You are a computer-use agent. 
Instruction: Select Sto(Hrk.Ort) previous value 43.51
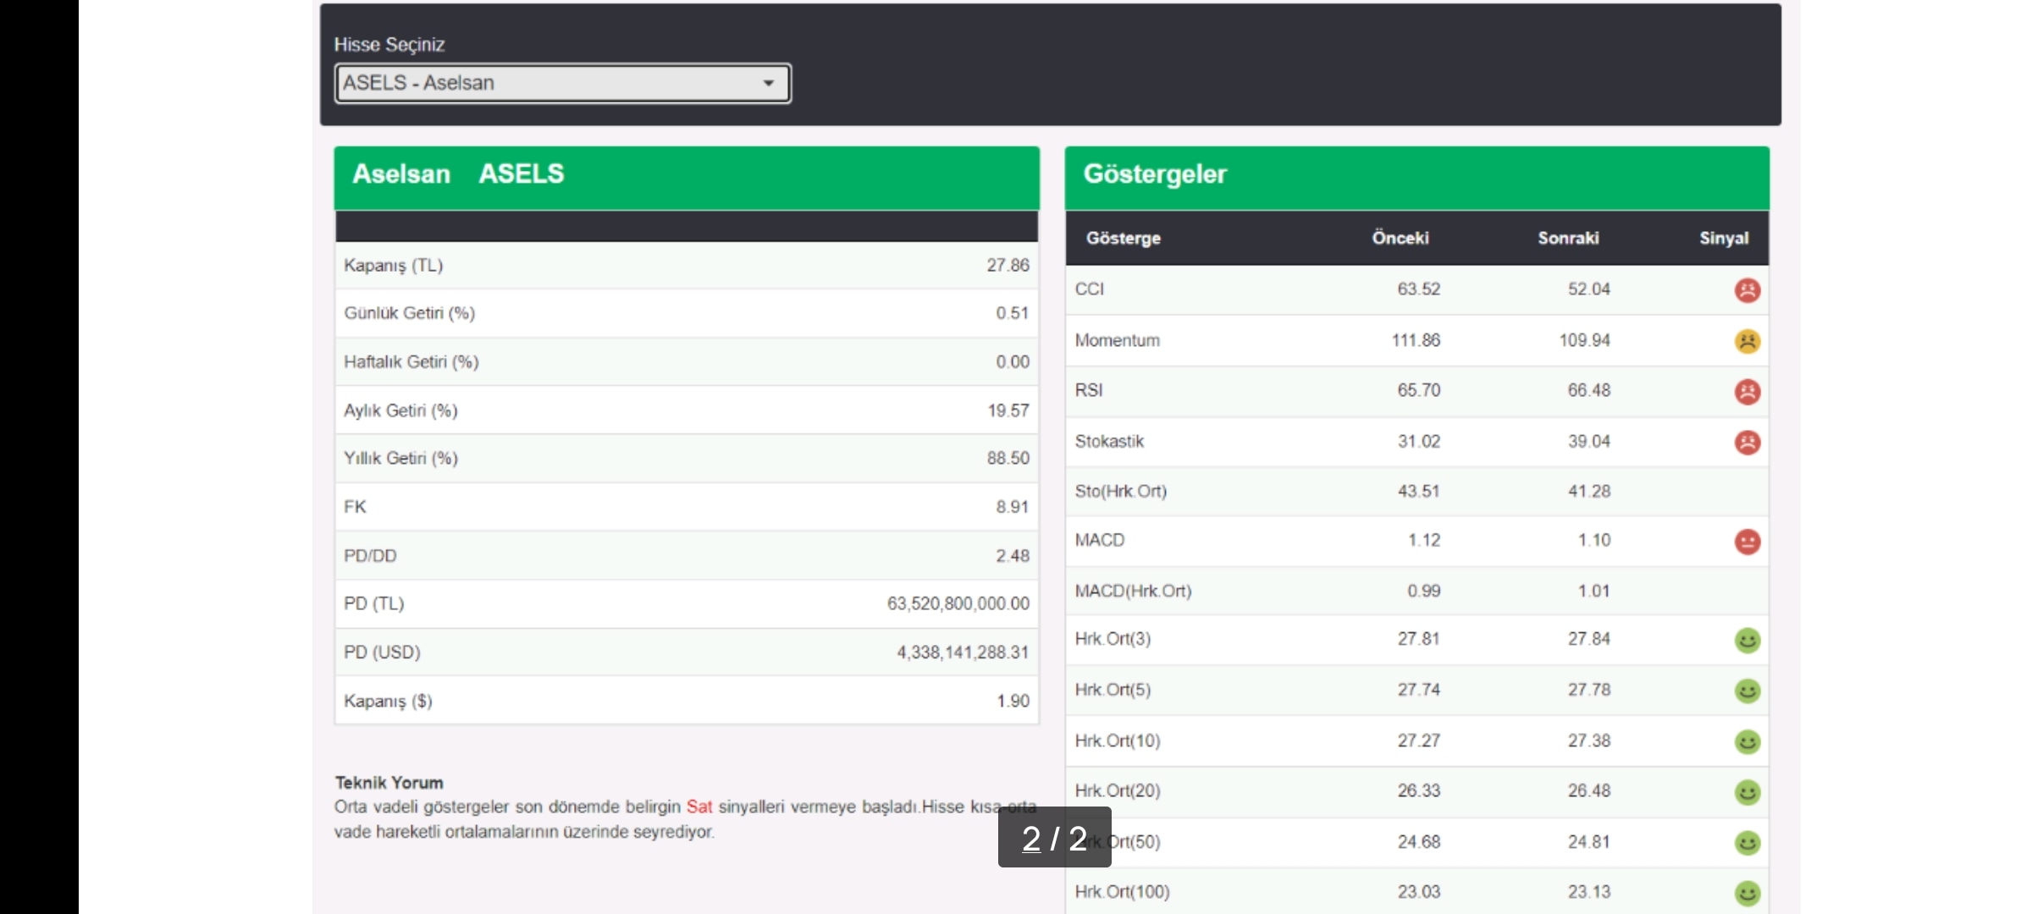1418,491
